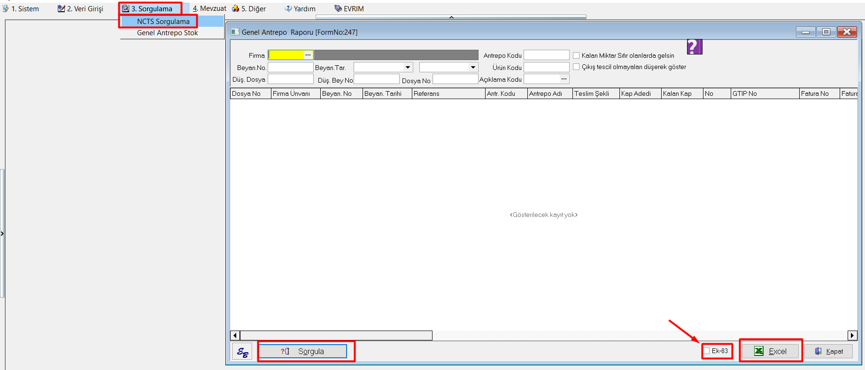Click the script icon button at bottom-left
This screenshot has width=865, height=370.
(x=242, y=352)
